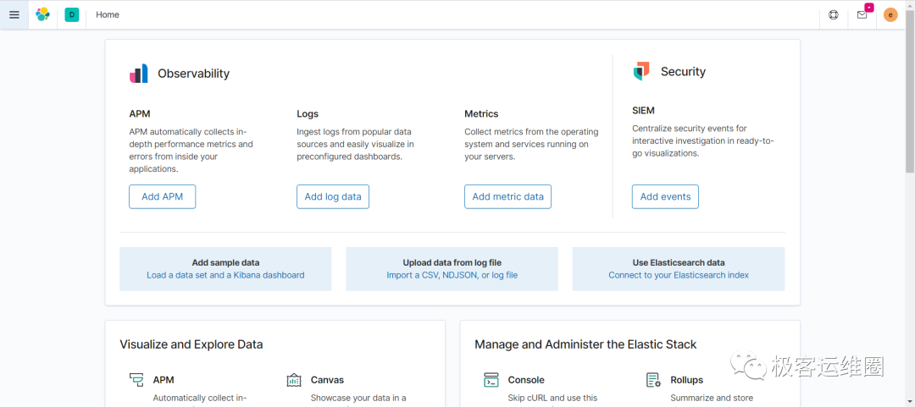Click Connect to your Elasticsearch index

[x=679, y=275]
